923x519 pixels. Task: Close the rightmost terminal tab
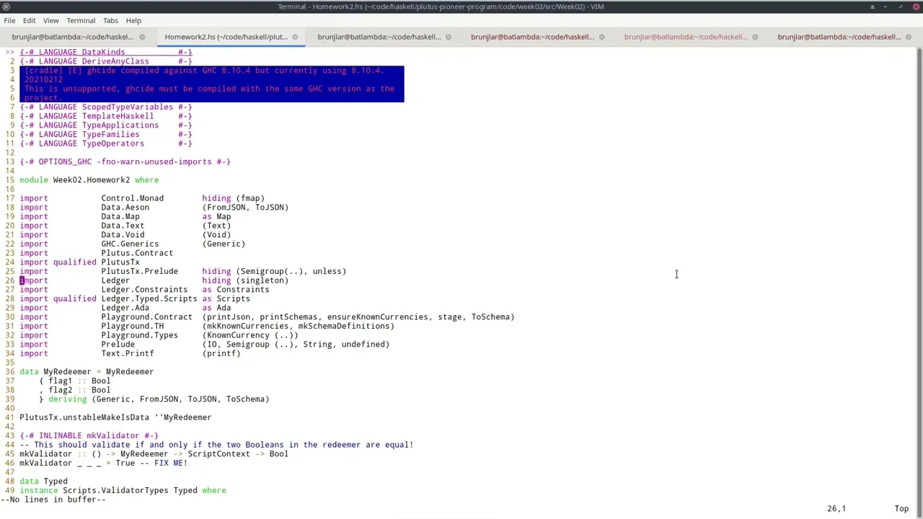pyautogui.click(x=908, y=37)
